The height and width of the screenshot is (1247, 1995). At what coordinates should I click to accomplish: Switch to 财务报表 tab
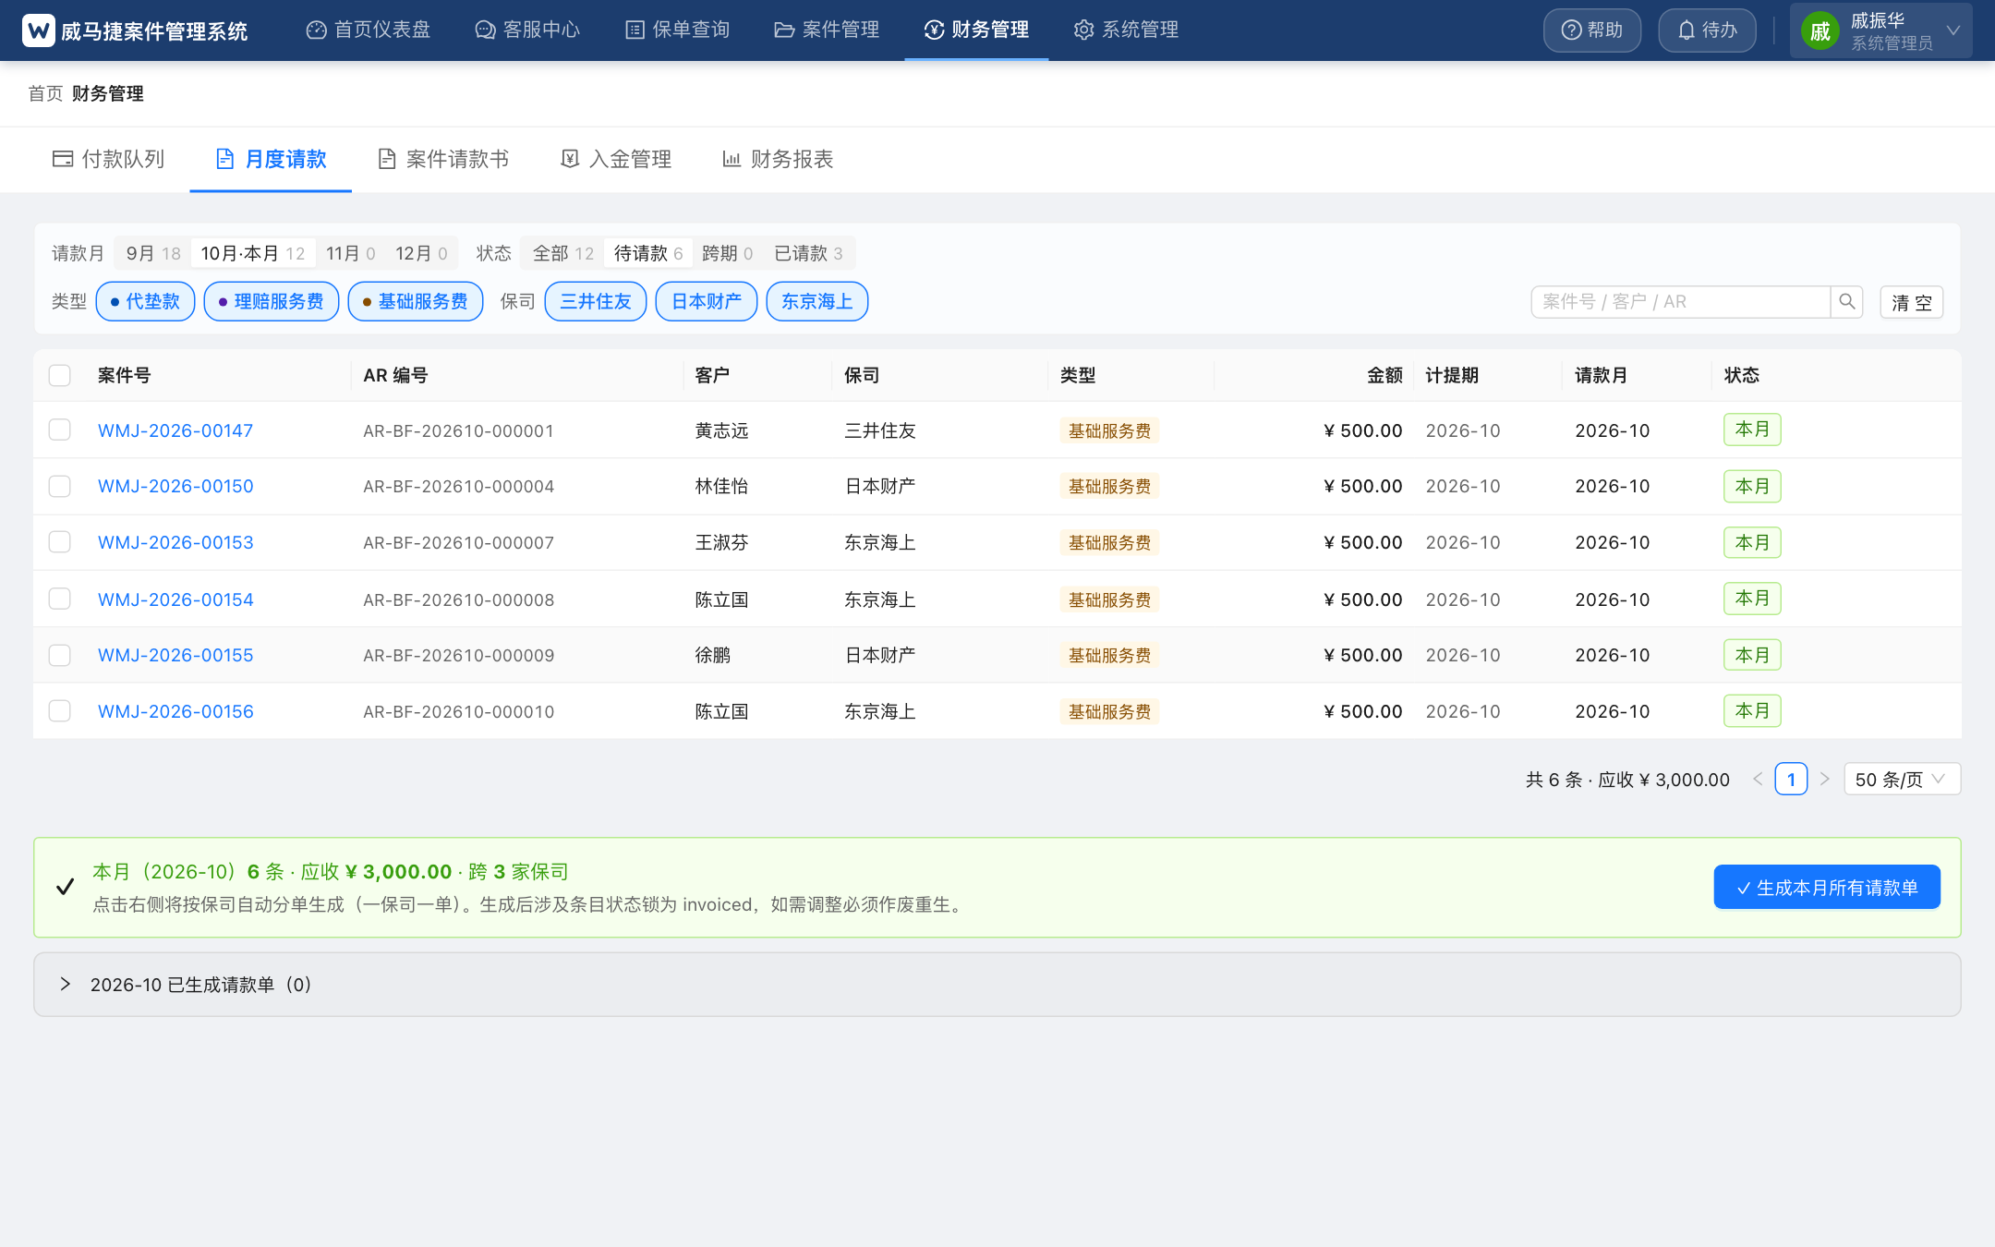tap(778, 159)
